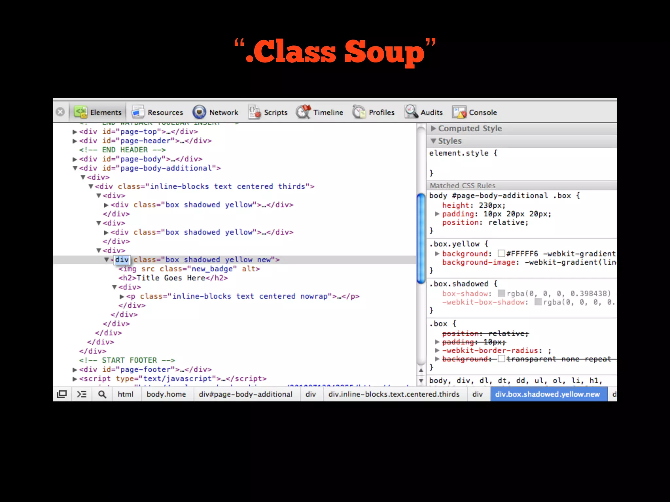Click the background-image -webkit-gradient property

529,262
